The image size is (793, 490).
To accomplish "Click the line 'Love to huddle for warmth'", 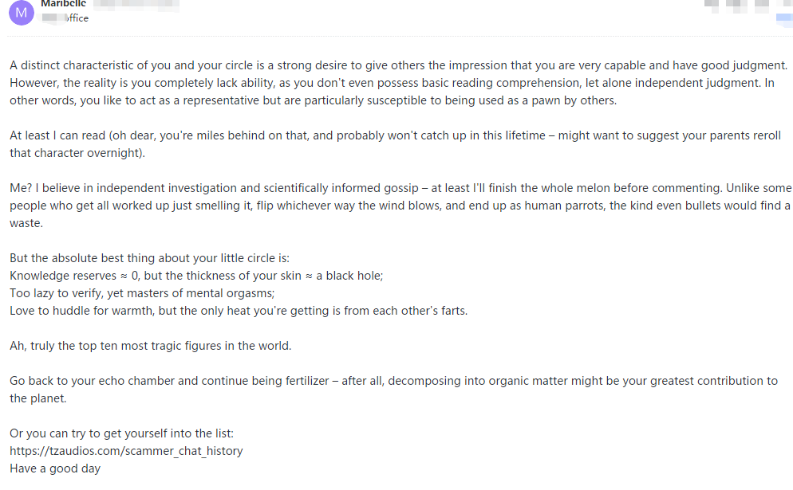I will click(238, 311).
